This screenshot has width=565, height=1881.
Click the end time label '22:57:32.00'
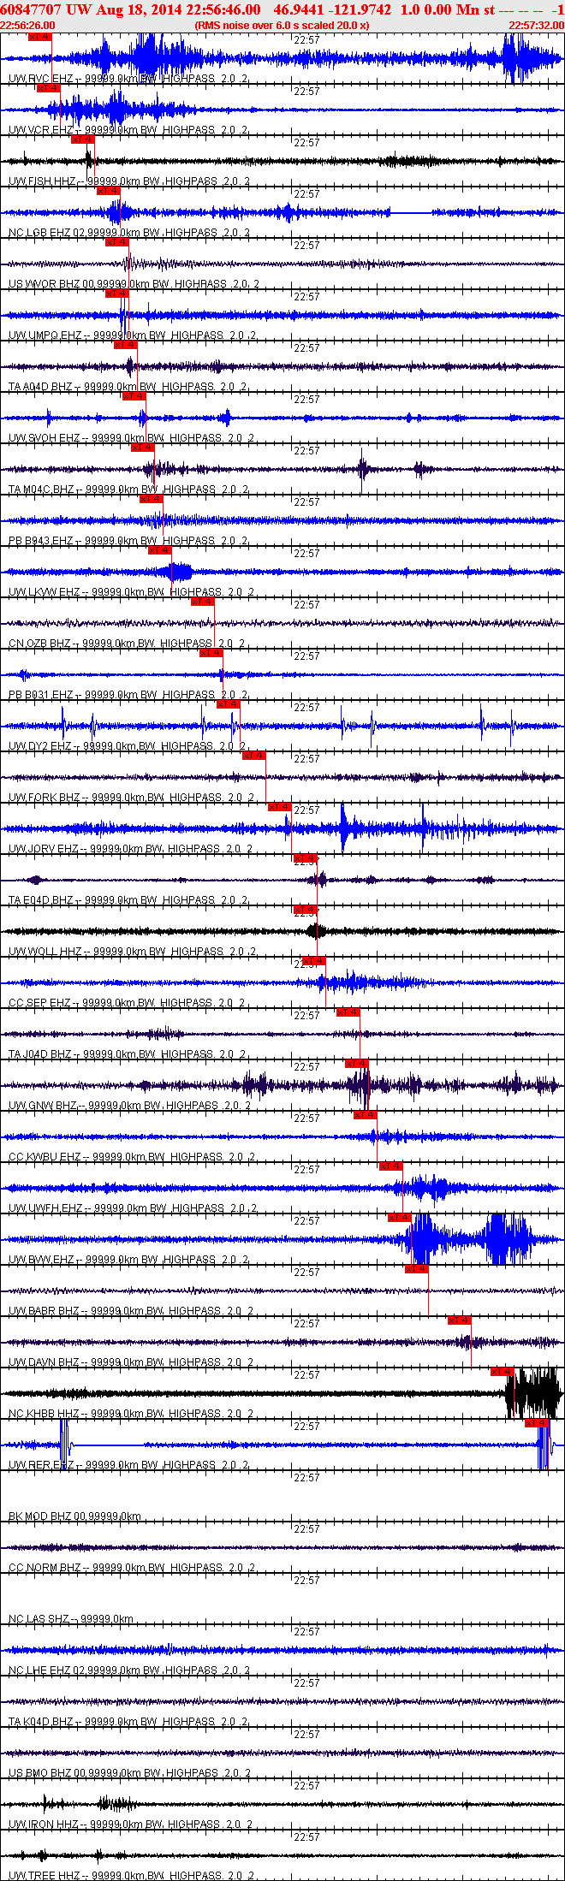click(537, 26)
